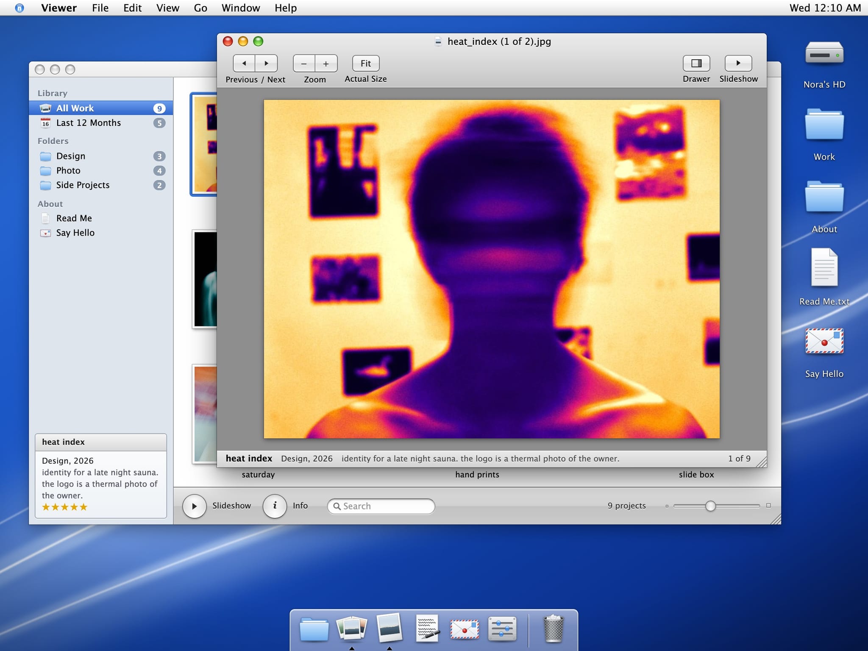Open the preferences sliders icon in Dock
This screenshot has height=651, width=868.
pyautogui.click(x=502, y=629)
